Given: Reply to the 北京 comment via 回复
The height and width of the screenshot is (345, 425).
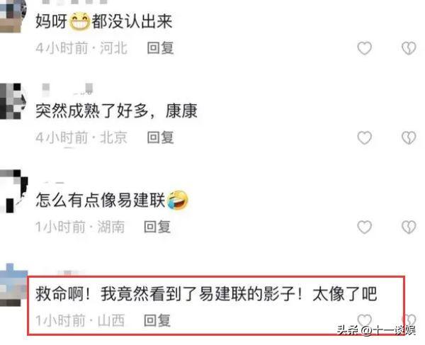Looking at the screenshot, I should (160, 137).
